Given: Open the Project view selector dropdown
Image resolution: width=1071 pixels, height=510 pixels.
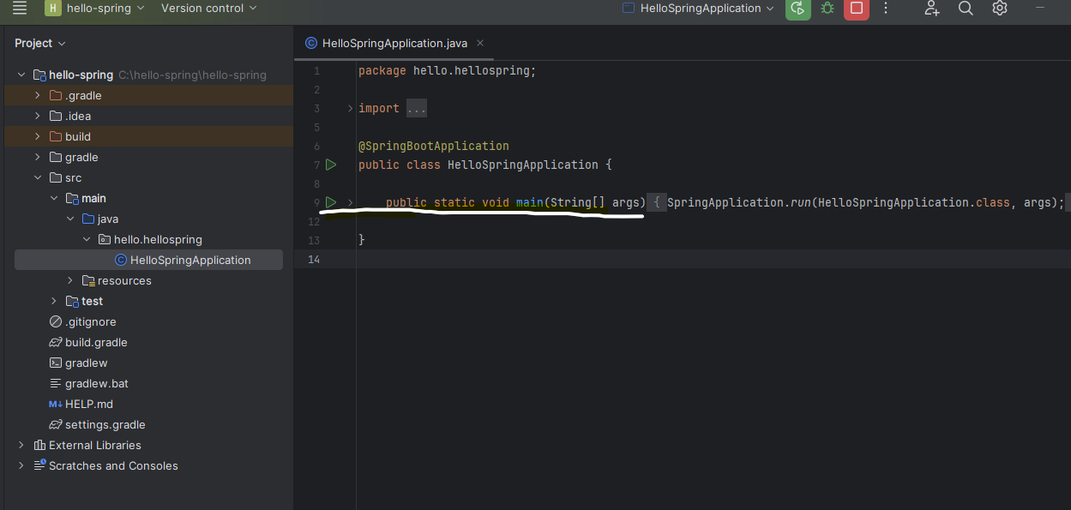Looking at the screenshot, I should pos(40,43).
